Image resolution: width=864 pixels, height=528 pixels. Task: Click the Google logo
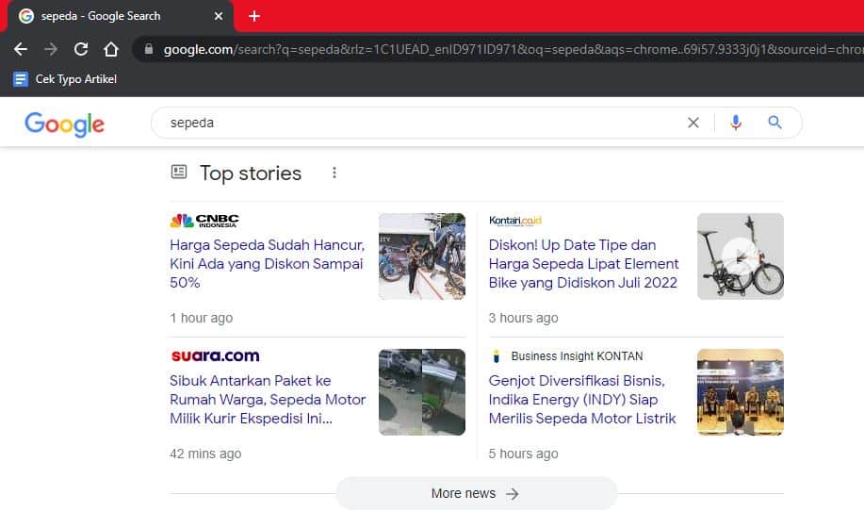click(64, 124)
